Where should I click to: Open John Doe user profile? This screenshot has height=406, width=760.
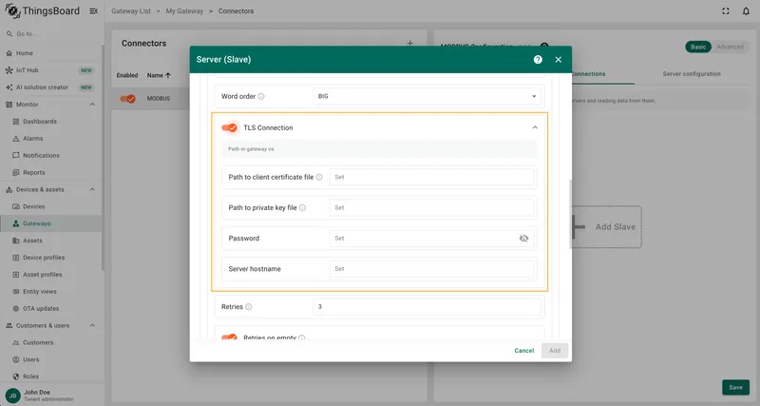[x=39, y=396]
